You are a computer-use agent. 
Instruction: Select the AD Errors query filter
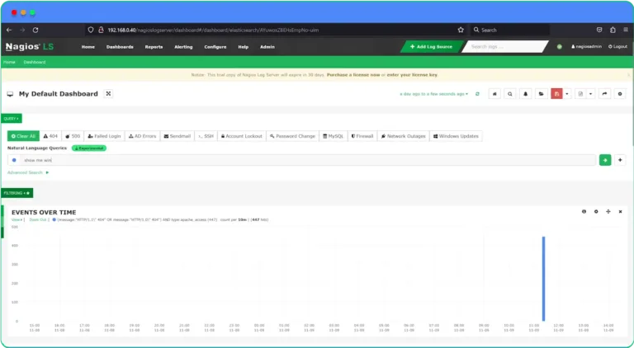[x=142, y=136]
